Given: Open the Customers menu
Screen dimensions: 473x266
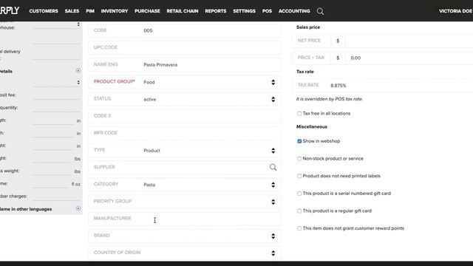Looking at the screenshot, I should click(44, 11).
